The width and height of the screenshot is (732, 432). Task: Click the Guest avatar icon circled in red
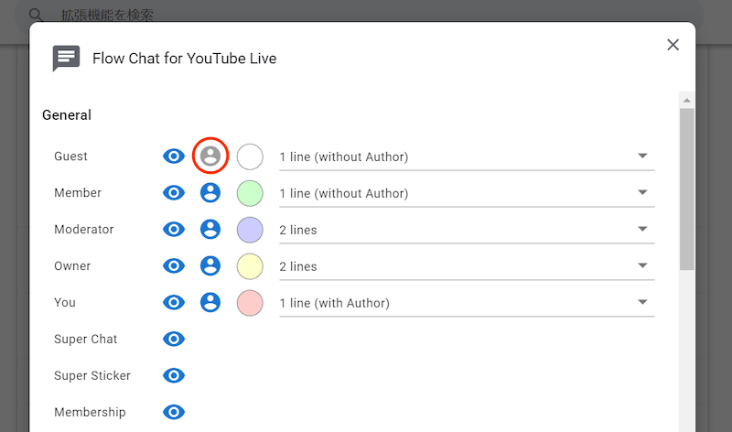click(210, 157)
